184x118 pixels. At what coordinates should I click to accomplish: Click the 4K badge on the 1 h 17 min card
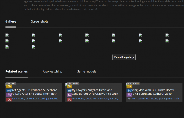point(130,86)
